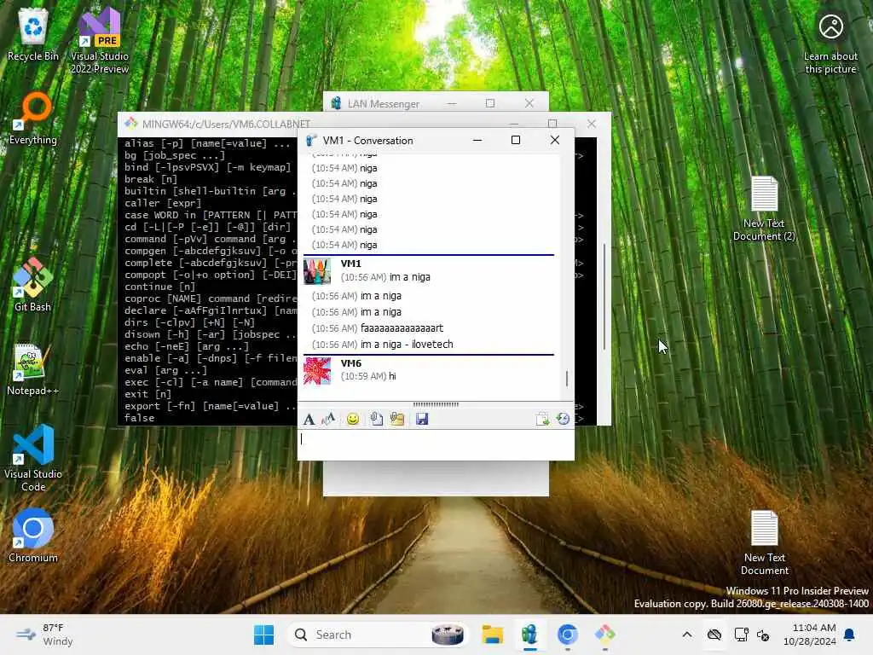Click Learn about this picture icon
Screen dimensions: 873x655
pyautogui.click(x=830, y=43)
